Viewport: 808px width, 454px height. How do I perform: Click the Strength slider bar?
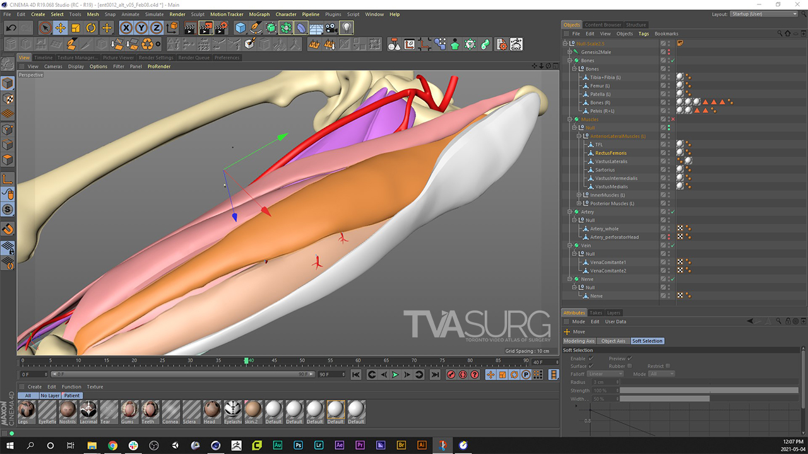tap(709, 390)
